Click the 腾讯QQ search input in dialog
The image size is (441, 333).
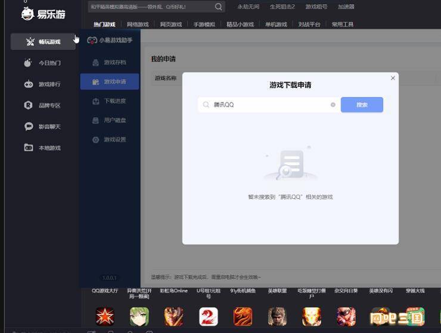click(x=269, y=105)
